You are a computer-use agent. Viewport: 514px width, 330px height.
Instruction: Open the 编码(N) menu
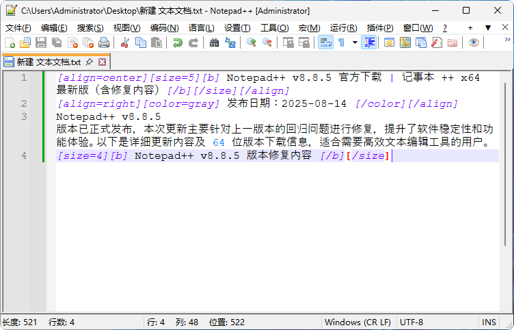pos(164,28)
